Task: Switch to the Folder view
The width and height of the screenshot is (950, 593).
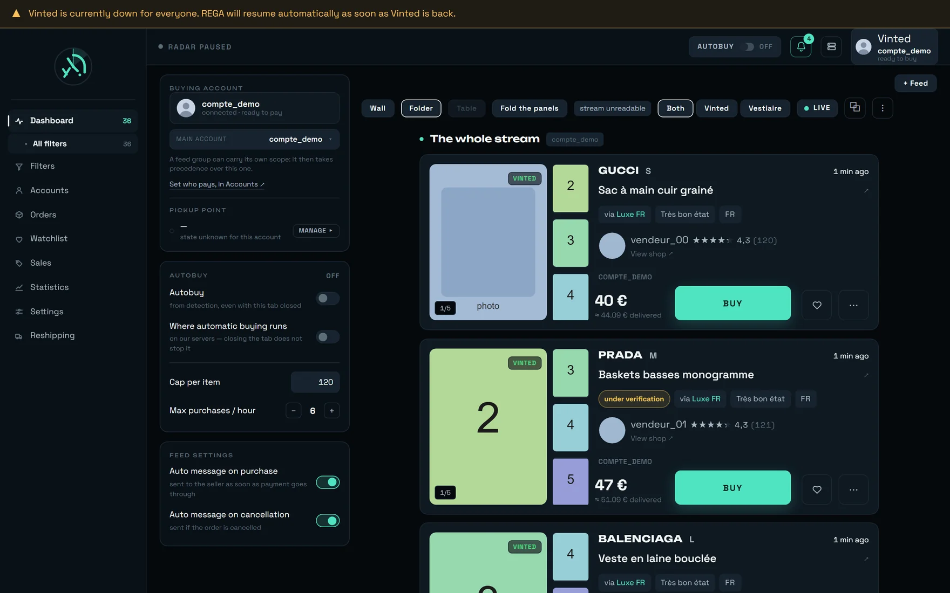Action: [x=421, y=108]
